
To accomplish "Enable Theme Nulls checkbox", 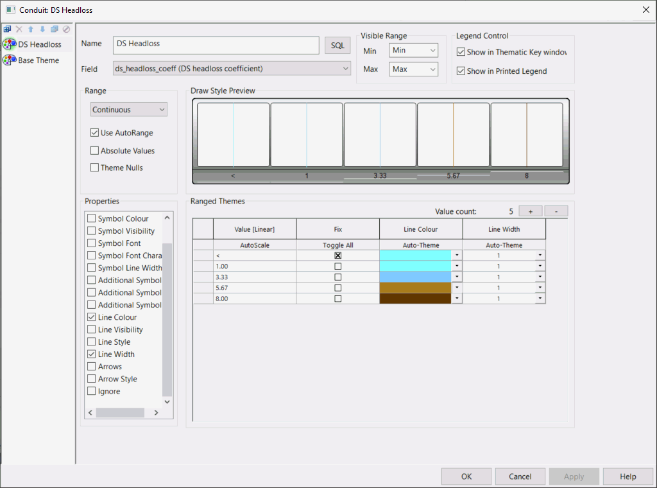I will click(x=95, y=168).
